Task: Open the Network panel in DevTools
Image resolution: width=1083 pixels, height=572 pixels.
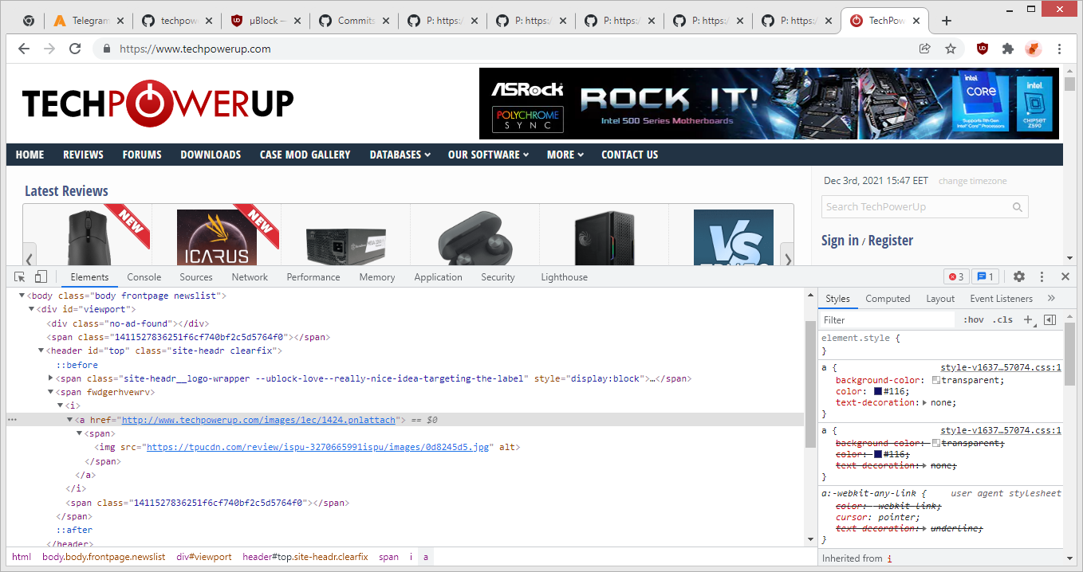Action: pos(250,277)
